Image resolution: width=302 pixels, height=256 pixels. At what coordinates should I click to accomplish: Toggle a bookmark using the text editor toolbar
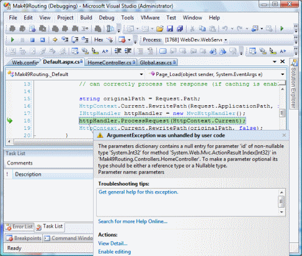pyautogui.click(x=163, y=51)
